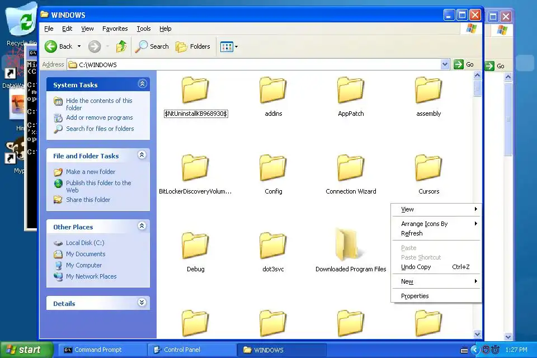
Task: Click the My Network Places icon
Action: click(x=58, y=276)
